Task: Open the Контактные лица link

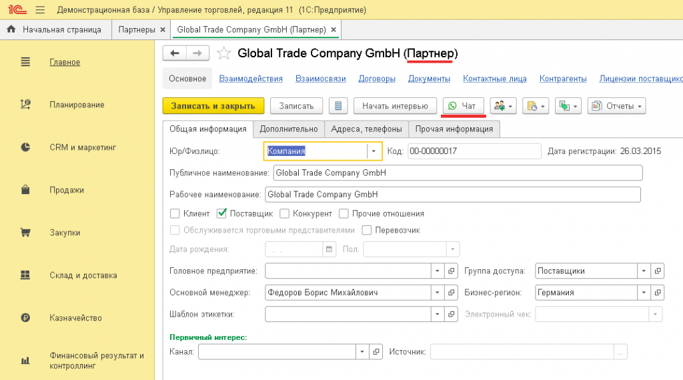Action: [x=495, y=79]
